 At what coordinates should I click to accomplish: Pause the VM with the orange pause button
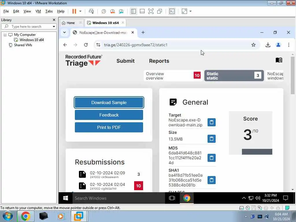(x=74, y=11)
